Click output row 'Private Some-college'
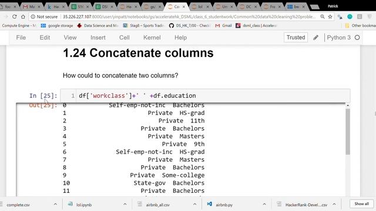The image size is (376, 211). (167, 175)
